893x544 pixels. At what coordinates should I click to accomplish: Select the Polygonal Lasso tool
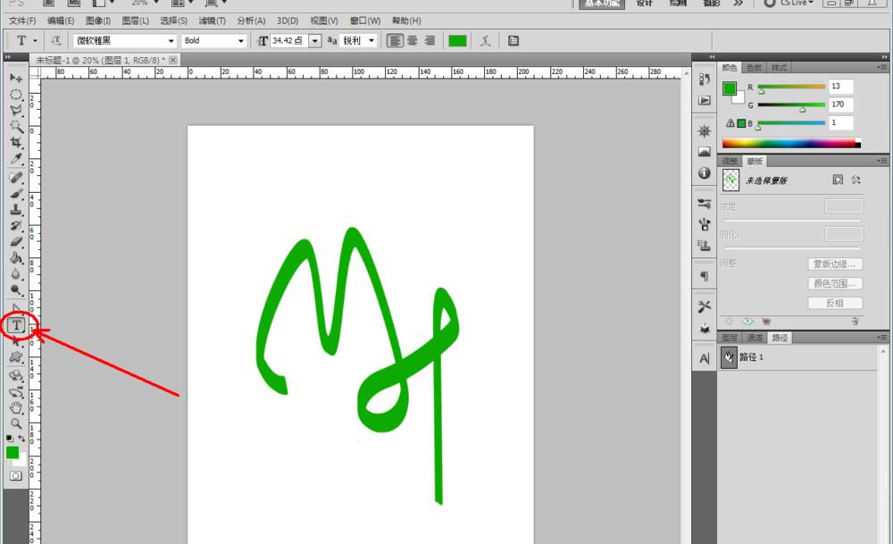[16, 110]
